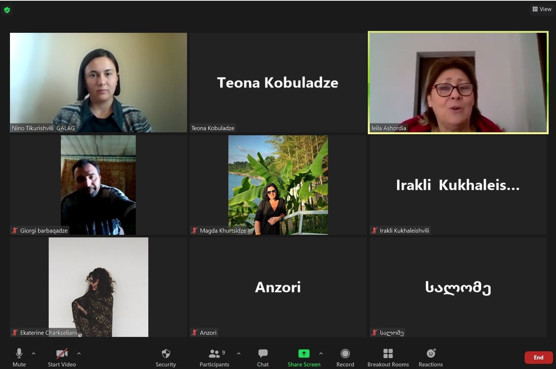The width and height of the screenshot is (556, 369).
Task: Click the green encryption shield icon
Action: pyautogui.click(x=7, y=10)
